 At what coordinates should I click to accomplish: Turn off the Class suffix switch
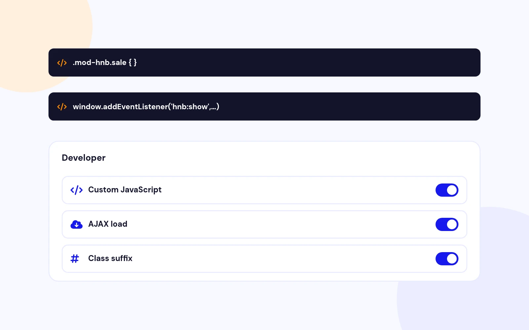point(447,259)
